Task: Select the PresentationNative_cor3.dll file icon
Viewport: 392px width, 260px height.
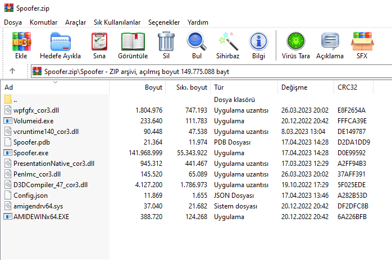Action: coord(8,163)
